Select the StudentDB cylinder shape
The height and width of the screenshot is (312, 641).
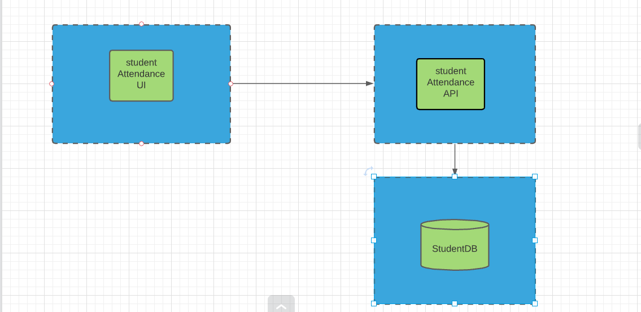click(455, 245)
